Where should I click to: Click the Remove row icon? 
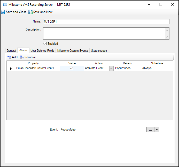(x=22, y=57)
